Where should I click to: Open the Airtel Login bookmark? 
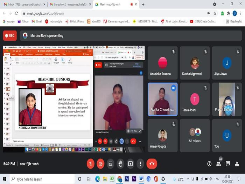pyautogui.click(x=174, y=21)
